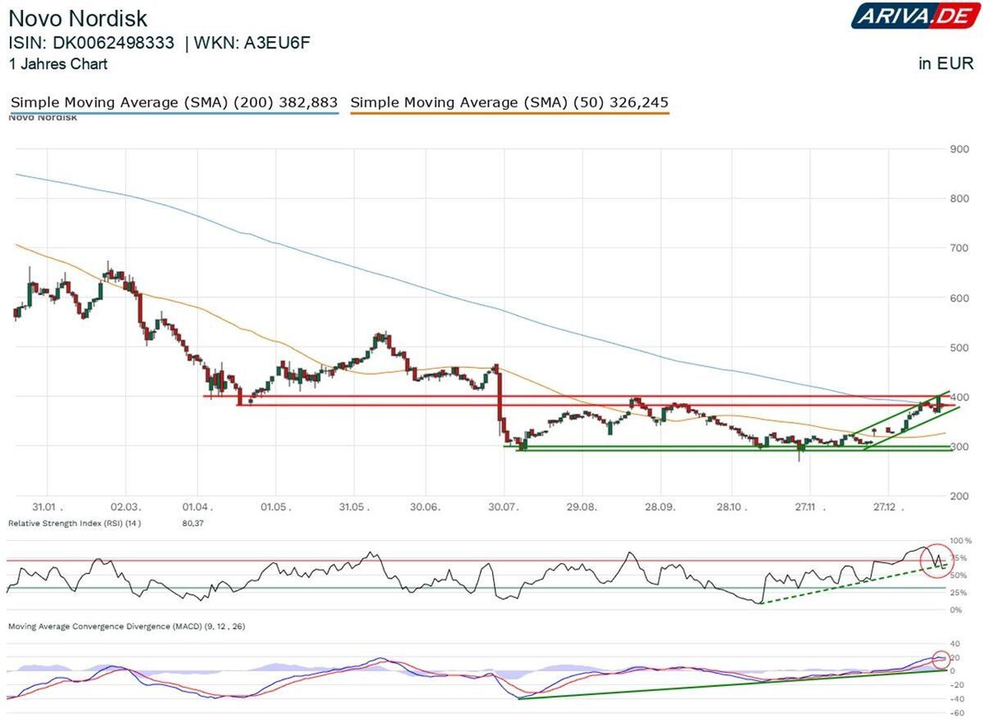
Task: Click the RSI 100 % scale label
Action: coord(960,541)
